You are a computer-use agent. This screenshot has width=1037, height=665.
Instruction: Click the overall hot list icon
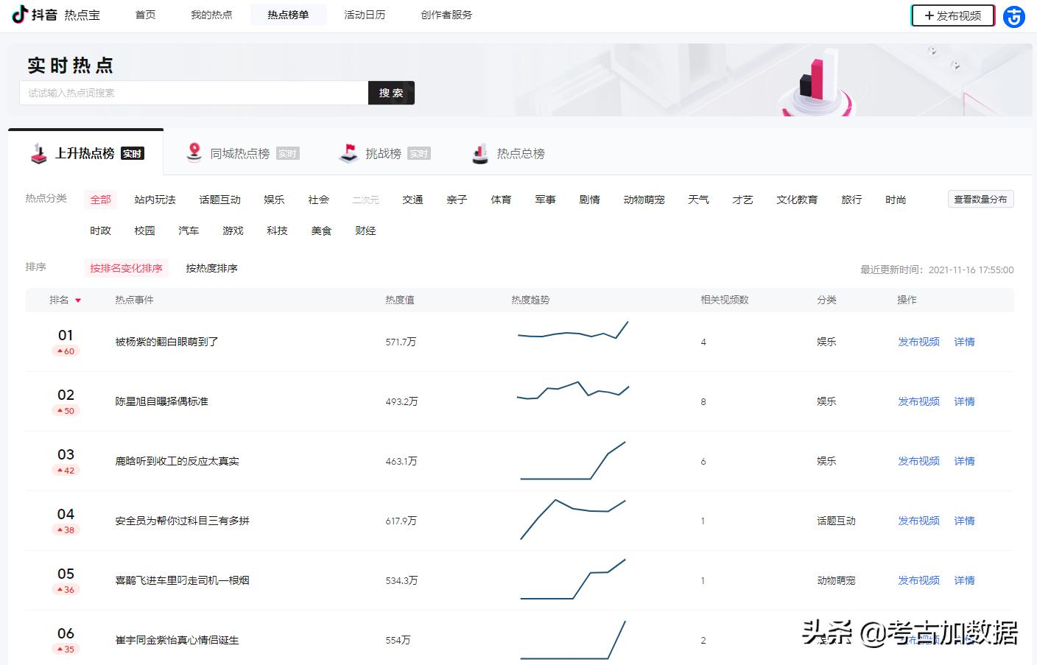click(x=480, y=153)
